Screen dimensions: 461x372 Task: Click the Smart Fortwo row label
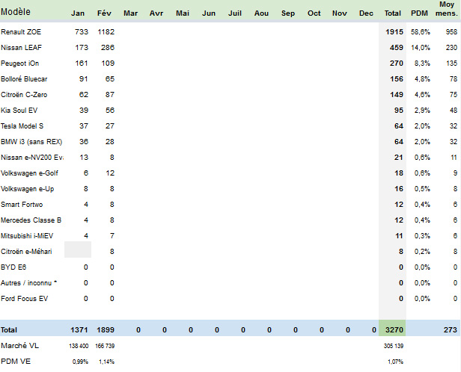click(22, 205)
